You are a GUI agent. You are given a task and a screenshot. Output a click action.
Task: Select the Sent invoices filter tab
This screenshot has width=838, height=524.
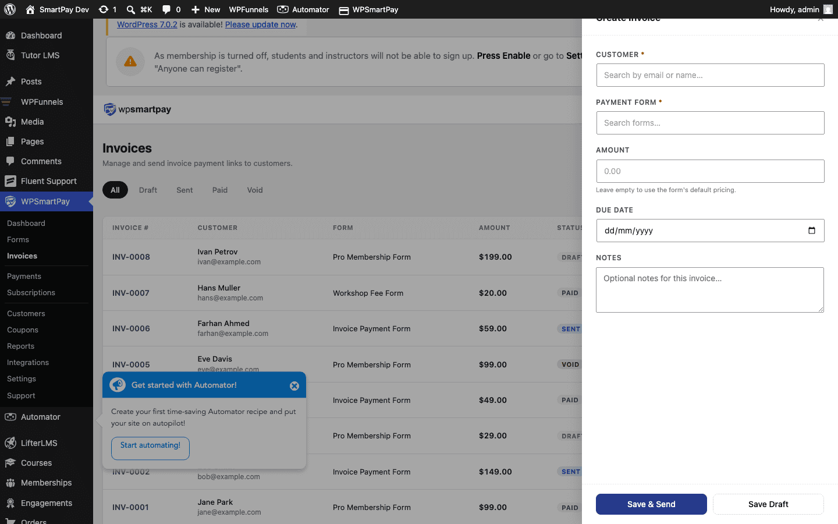point(184,190)
